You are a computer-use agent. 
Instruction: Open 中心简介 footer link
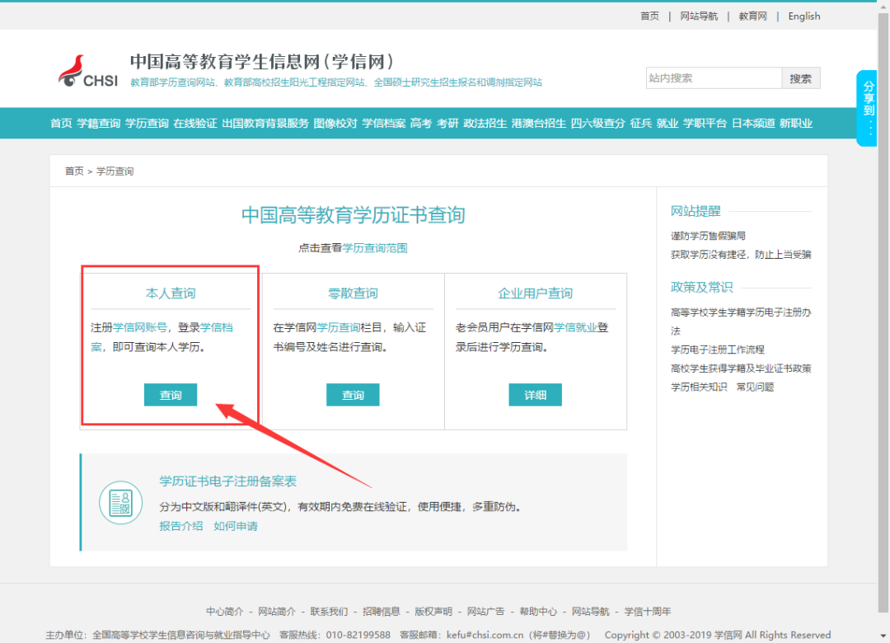224,611
